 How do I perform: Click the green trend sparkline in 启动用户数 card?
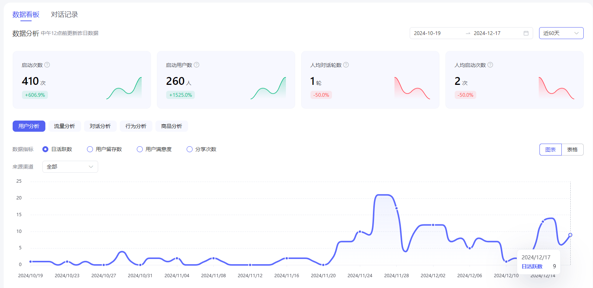pyautogui.click(x=268, y=88)
